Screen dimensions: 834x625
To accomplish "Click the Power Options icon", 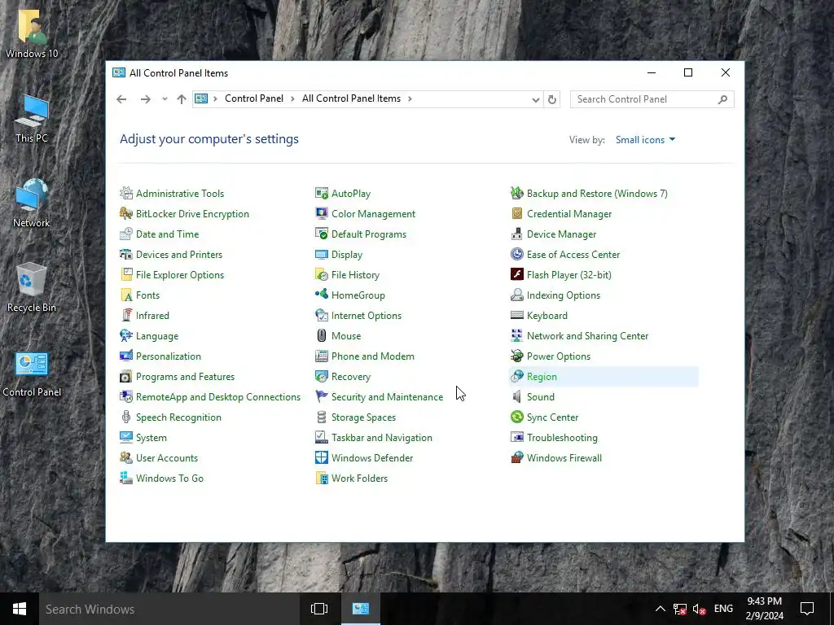I will 517,356.
